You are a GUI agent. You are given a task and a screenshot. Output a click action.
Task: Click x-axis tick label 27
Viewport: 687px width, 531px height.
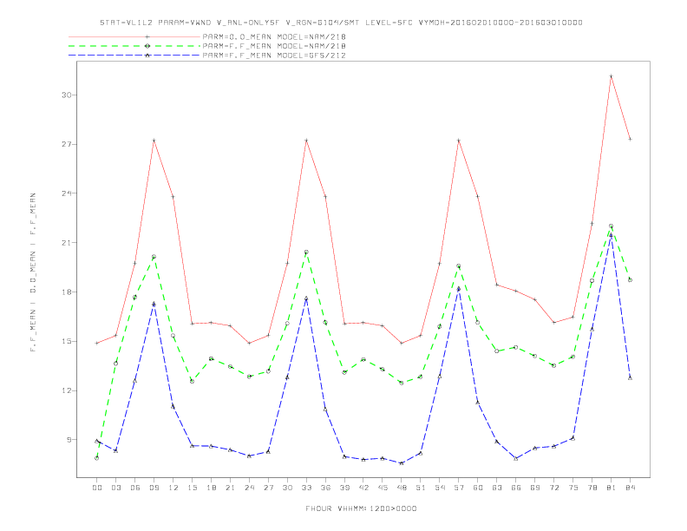pyautogui.click(x=268, y=488)
